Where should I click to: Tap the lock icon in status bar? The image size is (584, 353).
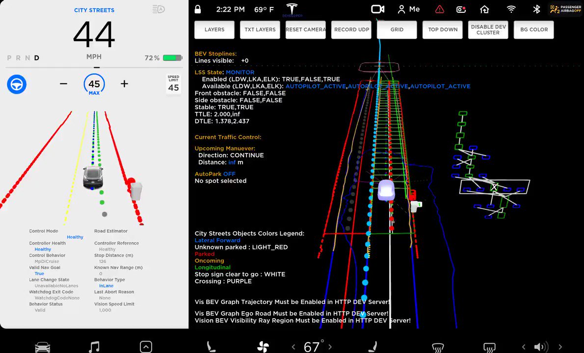tap(198, 9)
